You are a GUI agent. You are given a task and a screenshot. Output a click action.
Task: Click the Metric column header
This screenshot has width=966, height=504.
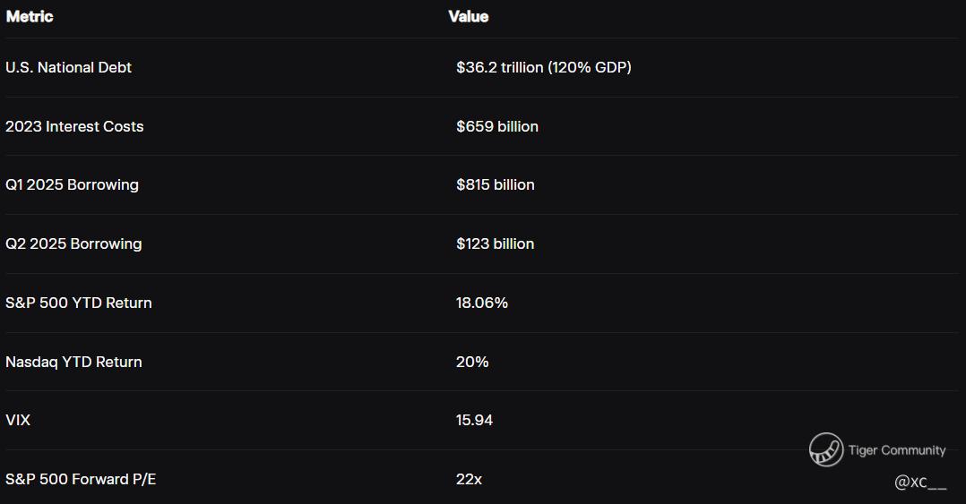(30, 16)
